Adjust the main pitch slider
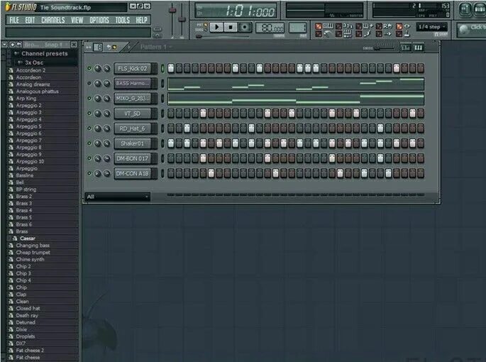The height and width of the screenshot is (362, 486). pyautogui.click(x=182, y=20)
